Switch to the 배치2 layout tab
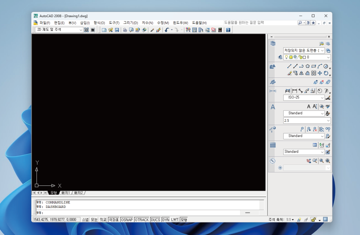Viewport: 360px width, 235px height. click(x=78, y=193)
